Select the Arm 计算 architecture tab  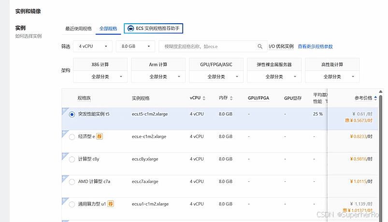[x=158, y=64]
